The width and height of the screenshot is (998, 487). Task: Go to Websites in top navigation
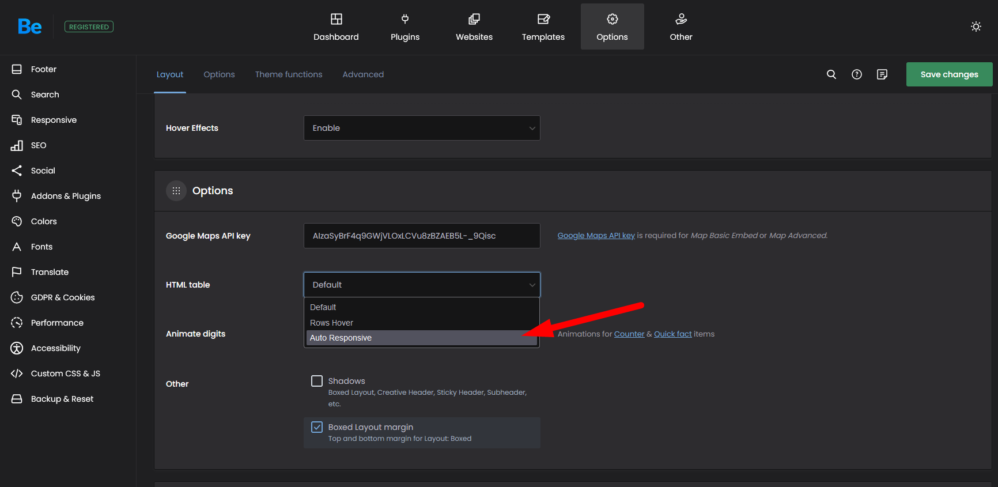(474, 27)
